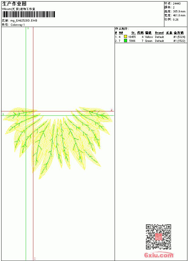
Task: Click the stitch count 24443 value
Action: point(177,3)
